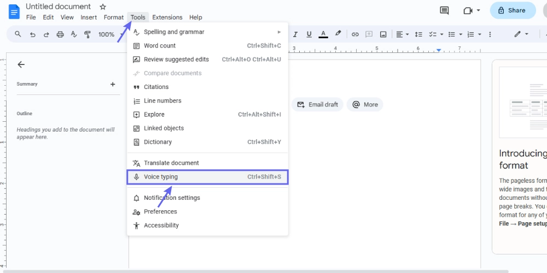Open the Extensions menu
This screenshot has width=547, height=273.
[167, 17]
